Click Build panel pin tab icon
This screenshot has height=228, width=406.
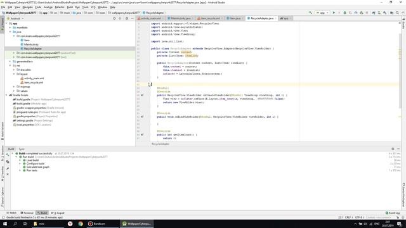[x=8, y=168]
